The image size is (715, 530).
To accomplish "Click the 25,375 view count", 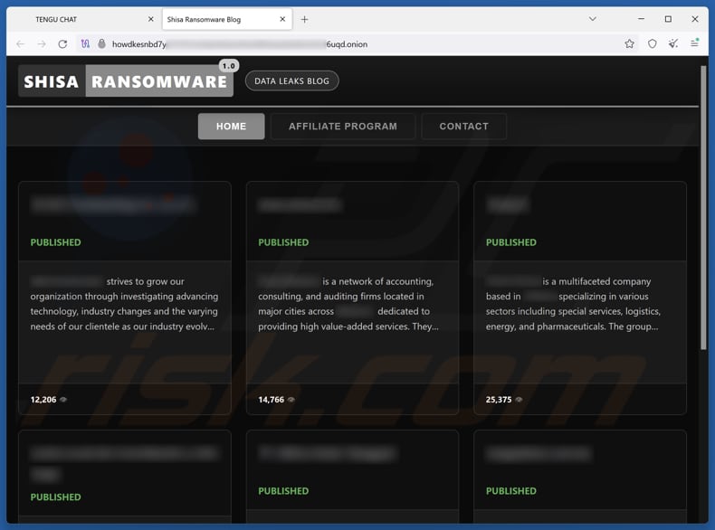I will pos(499,400).
